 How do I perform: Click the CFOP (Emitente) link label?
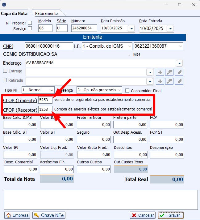click(20, 100)
